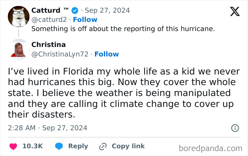Screen dimensions: 248x156
Task: Click the blue reply bubble icon
Action: pyautogui.click(x=59, y=146)
